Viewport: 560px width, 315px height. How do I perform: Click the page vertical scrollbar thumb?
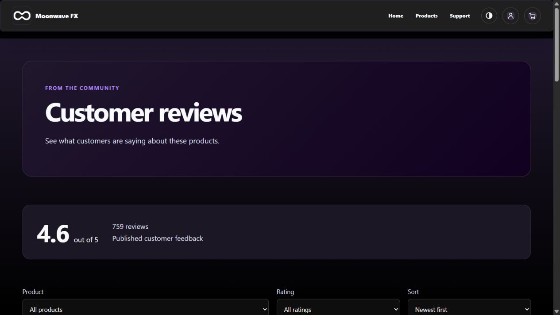pyautogui.click(x=557, y=44)
